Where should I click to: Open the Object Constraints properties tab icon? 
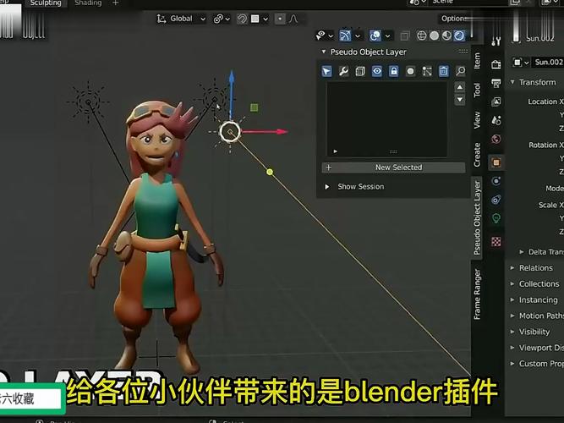tap(496, 200)
